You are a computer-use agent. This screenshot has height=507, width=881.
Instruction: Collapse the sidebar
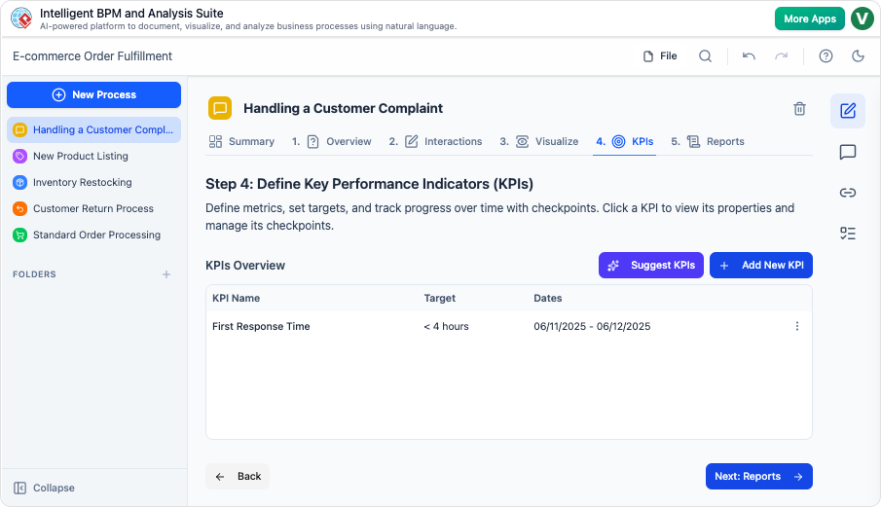(x=44, y=488)
